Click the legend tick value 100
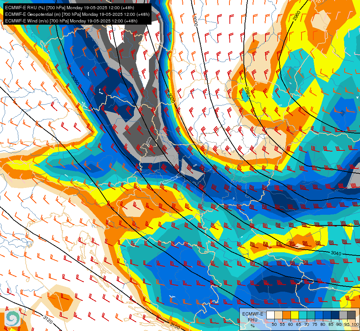 pyautogui.click(x=356, y=324)
